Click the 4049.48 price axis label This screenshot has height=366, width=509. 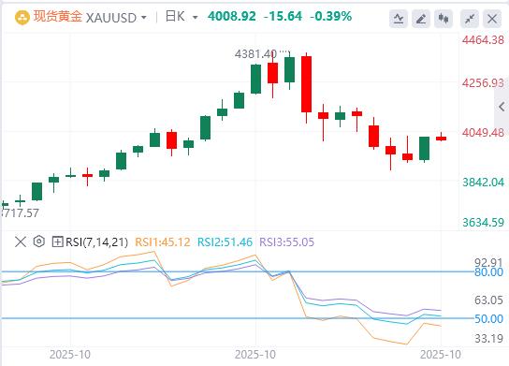pyautogui.click(x=483, y=133)
